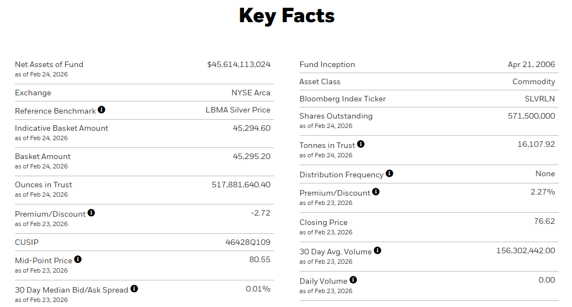
Task: Open Mid-Point Price info tooltip icon
Action: click(x=78, y=259)
